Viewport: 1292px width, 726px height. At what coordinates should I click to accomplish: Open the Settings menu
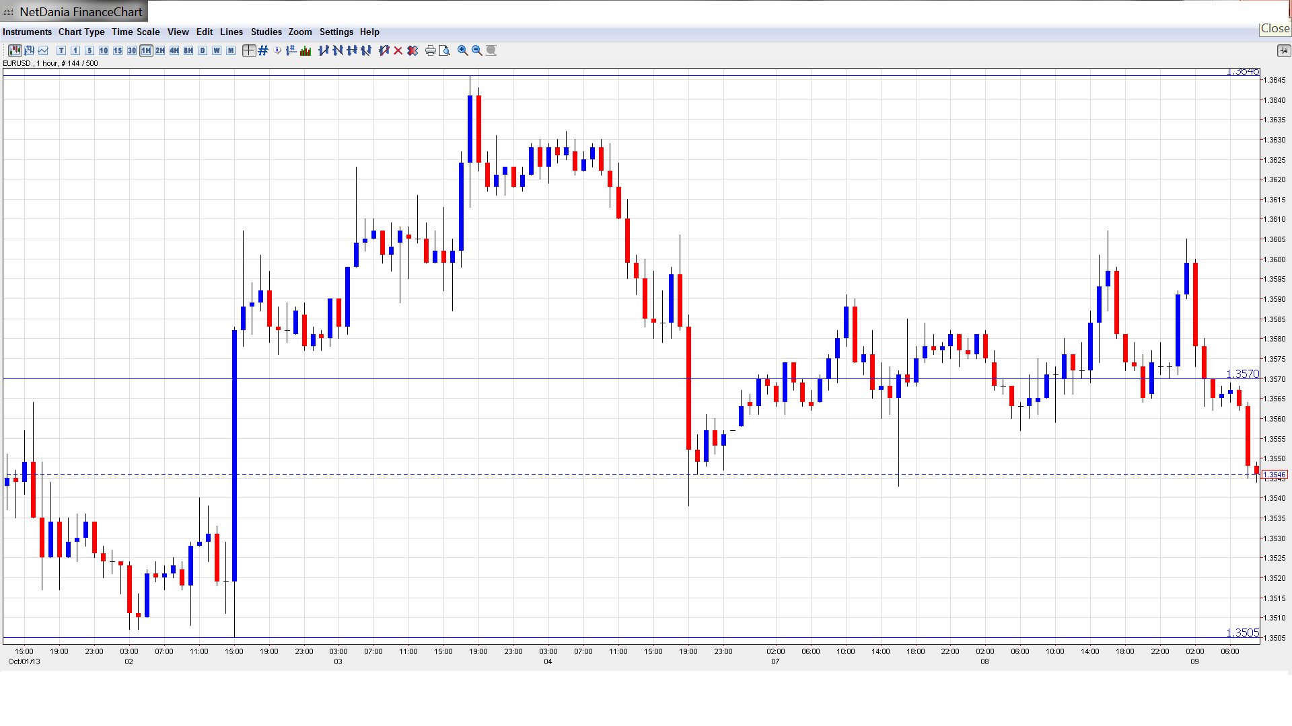coord(336,32)
